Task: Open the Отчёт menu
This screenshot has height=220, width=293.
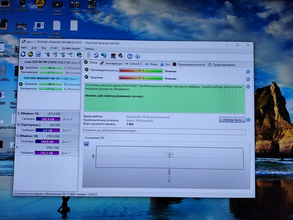Action: 54,48
